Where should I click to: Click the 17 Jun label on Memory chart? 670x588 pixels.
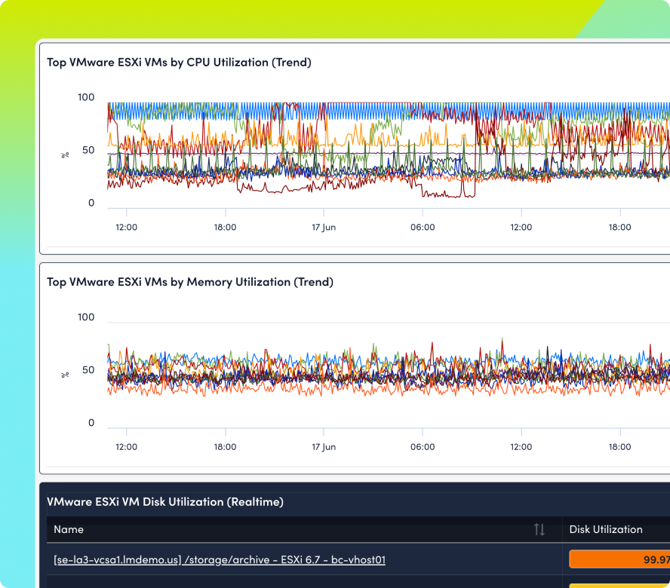point(324,447)
